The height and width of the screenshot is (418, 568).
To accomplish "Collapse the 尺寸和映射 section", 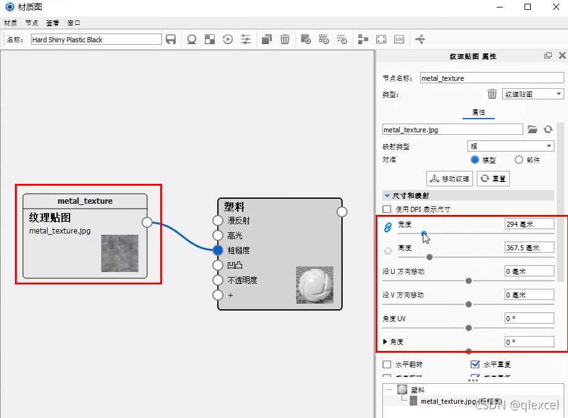I will click(x=387, y=196).
